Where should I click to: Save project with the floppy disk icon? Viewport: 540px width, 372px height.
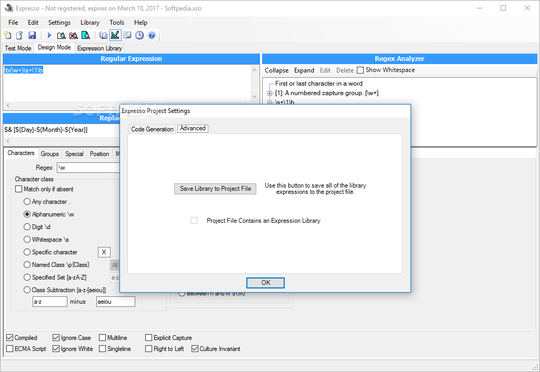32,35
